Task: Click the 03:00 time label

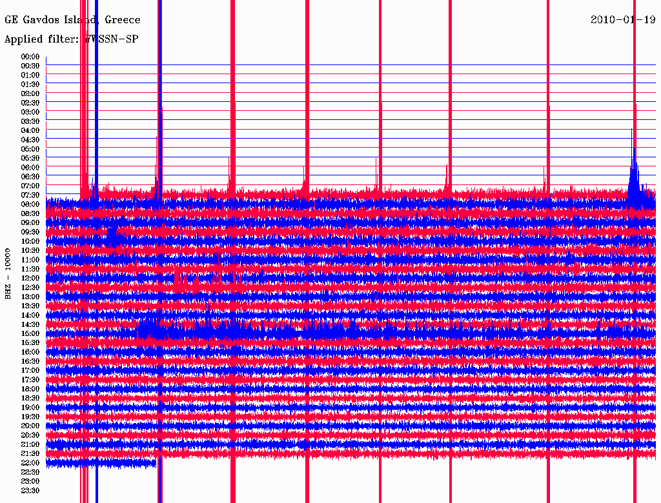Action: point(30,112)
